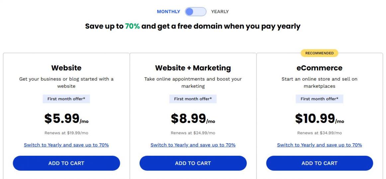Image resolution: width=386 pixels, height=179 pixels.
Task: Select the MONTHLY billing label
Action: (168, 12)
